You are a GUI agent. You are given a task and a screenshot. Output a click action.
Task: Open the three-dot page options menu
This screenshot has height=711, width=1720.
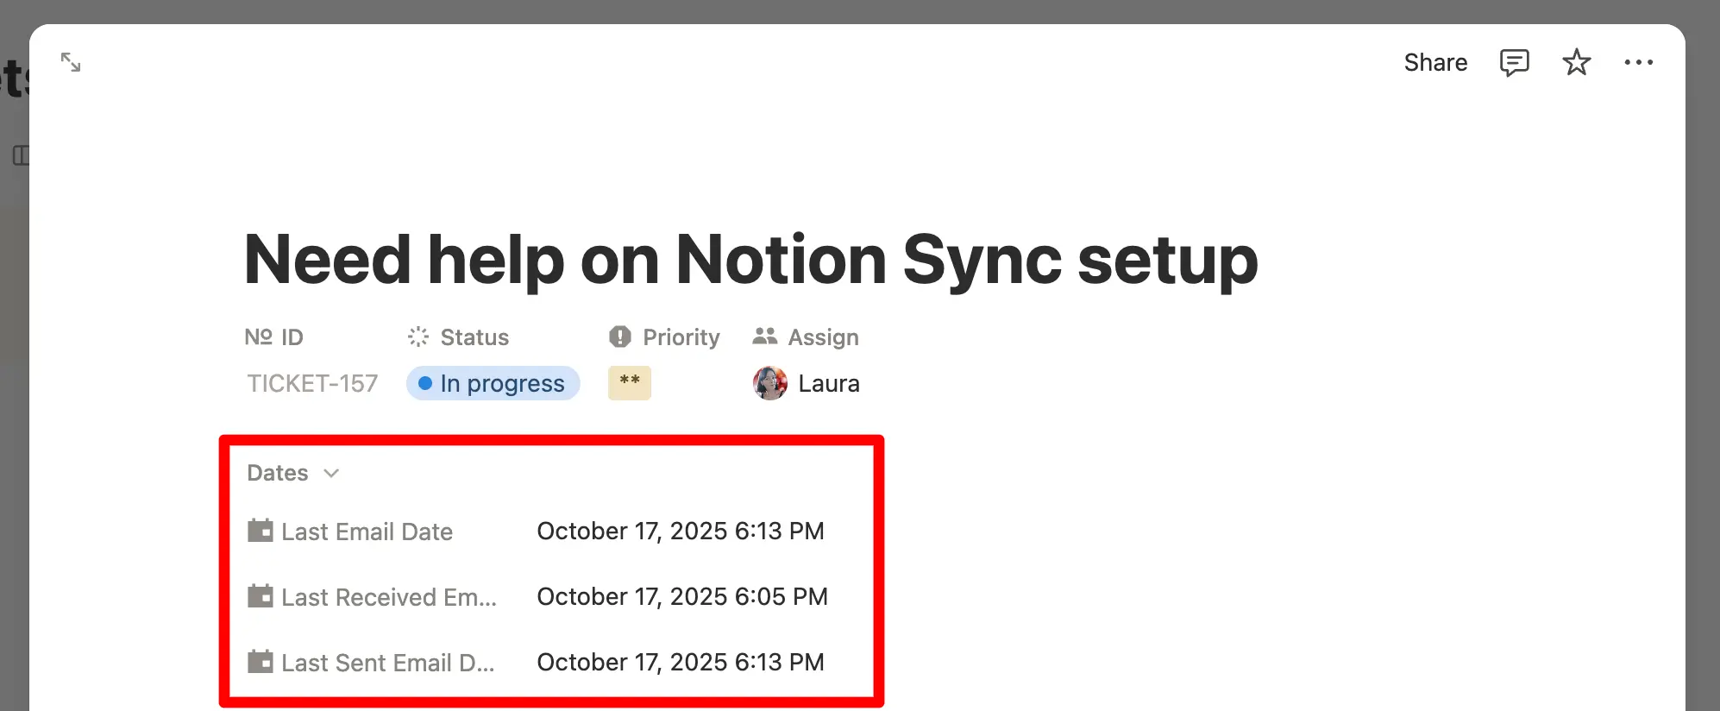pyautogui.click(x=1639, y=61)
